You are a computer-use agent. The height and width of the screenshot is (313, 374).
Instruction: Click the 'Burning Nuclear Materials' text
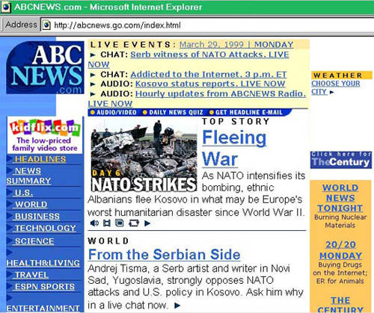point(340,221)
